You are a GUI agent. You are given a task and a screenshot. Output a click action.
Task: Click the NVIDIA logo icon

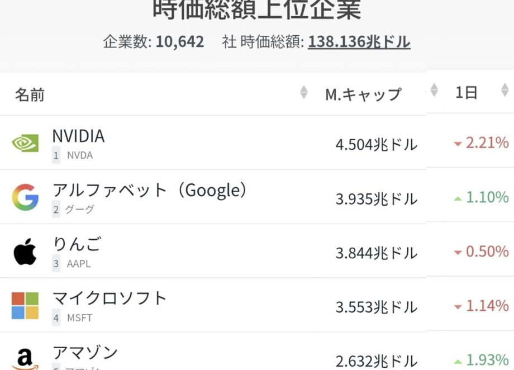tap(25, 143)
